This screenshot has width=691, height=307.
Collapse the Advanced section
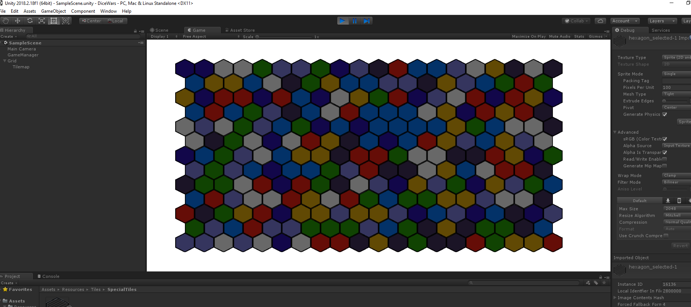pyautogui.click(x=615, y=132)
